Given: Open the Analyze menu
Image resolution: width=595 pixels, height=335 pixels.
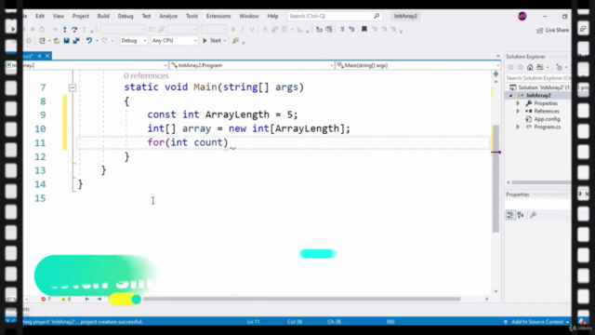Looking at the screenshot, I should pos(168,16).
